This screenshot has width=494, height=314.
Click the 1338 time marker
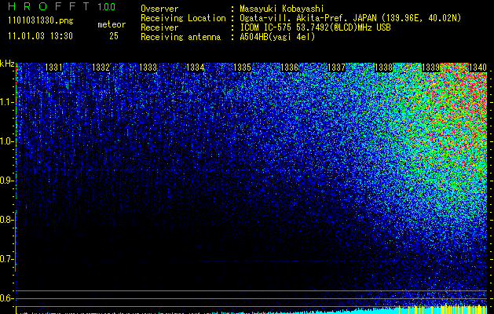click(384, 68)
